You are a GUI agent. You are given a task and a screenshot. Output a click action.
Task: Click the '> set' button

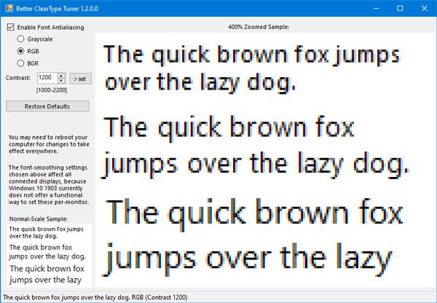(x=80, y=79)
